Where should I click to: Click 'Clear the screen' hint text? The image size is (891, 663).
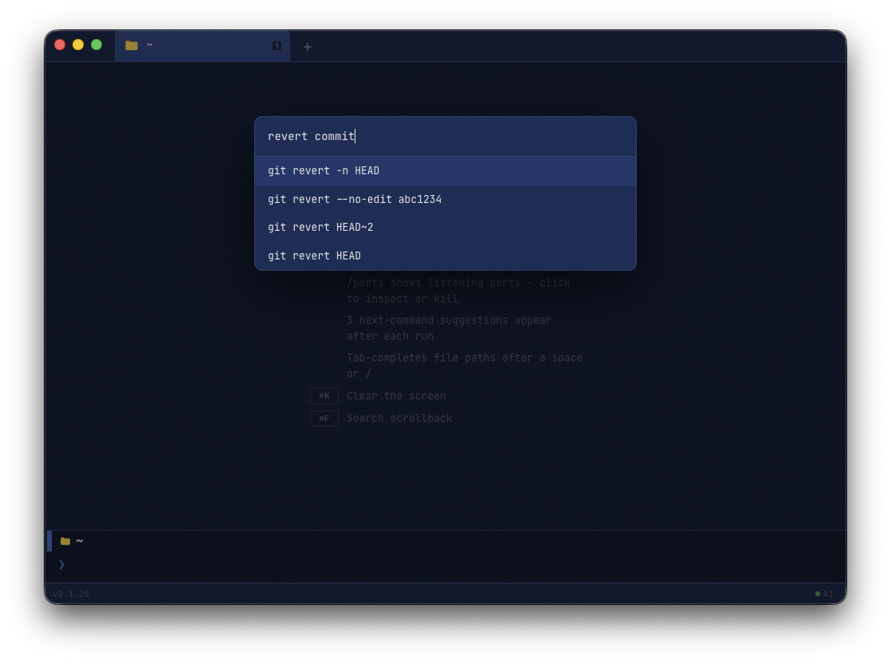coord(396,396)
